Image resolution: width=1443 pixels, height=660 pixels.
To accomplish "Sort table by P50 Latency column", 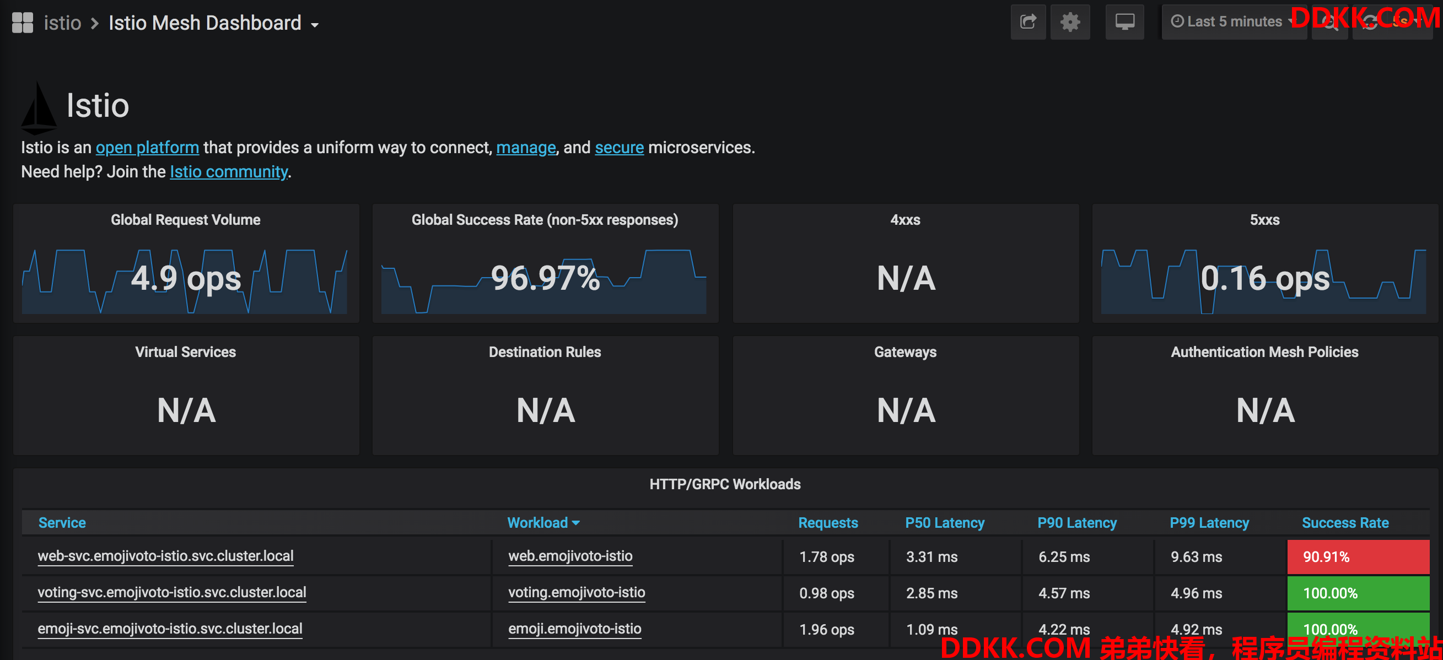I will tap(944, 523).
